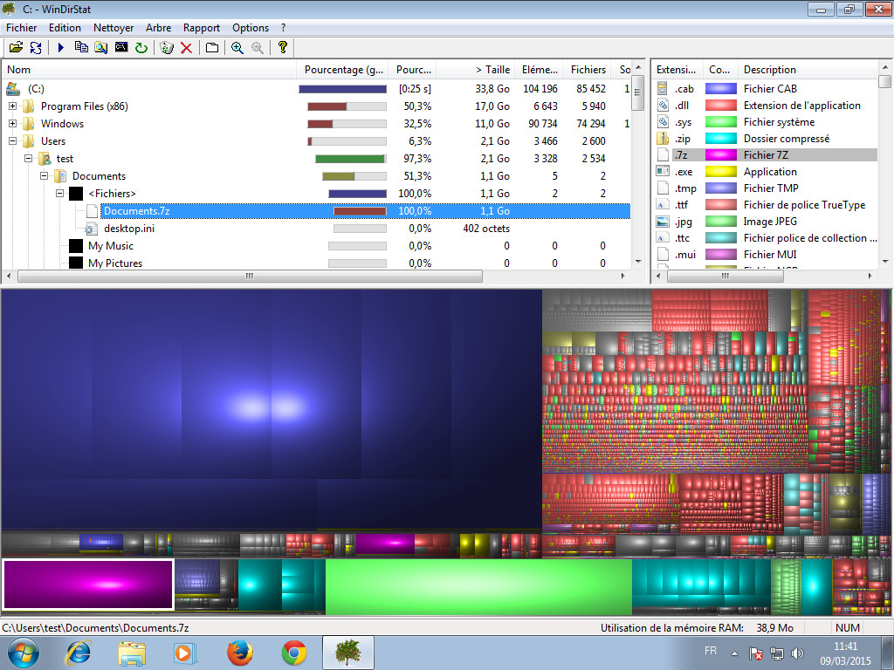The height and width of the screenshot is (670, 894).
Task: Click the magenta swatch for .7z extension
Action: click(720, 155)
